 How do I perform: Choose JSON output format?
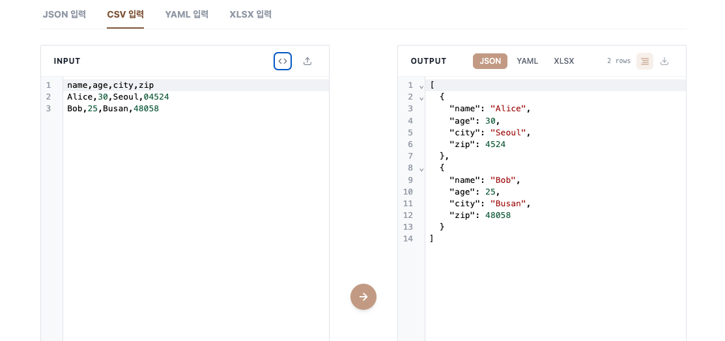(490, 61)
